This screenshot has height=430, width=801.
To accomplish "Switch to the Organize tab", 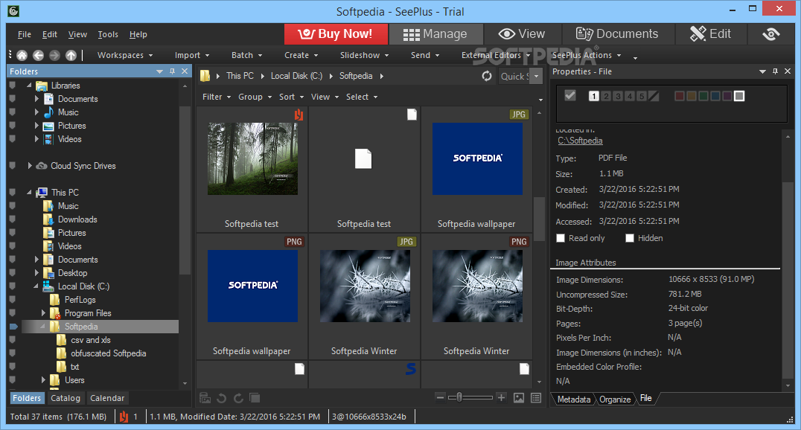I will [615, 399].
